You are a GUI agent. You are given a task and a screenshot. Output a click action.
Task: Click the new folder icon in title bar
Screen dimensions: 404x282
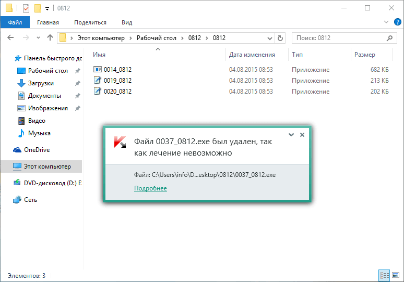[38, 8]
